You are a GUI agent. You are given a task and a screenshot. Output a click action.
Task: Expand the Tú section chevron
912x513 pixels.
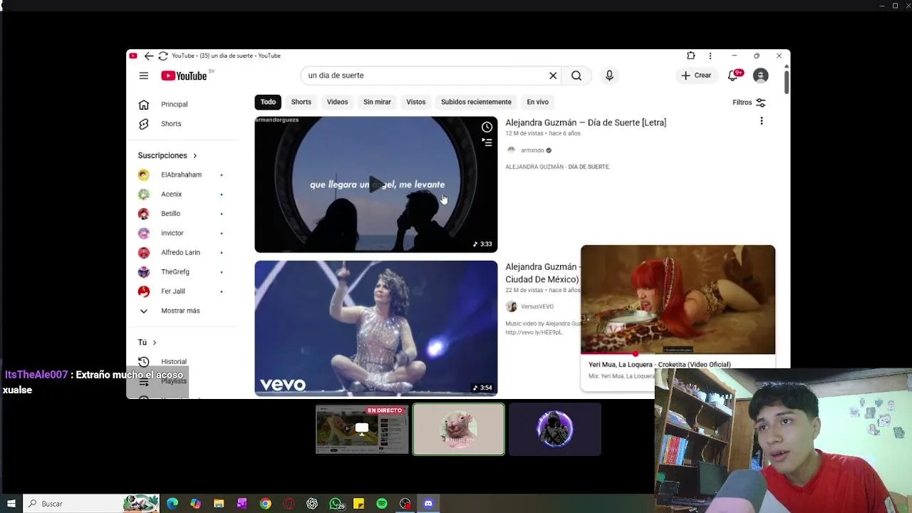pyautogui.click(x=155, y=343)
